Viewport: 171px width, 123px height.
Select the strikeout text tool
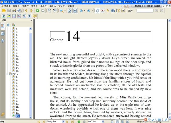[x=19, y=16]
